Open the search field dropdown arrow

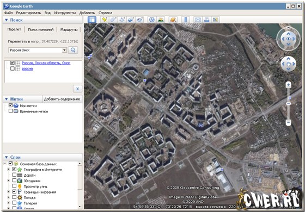point(64,50)
